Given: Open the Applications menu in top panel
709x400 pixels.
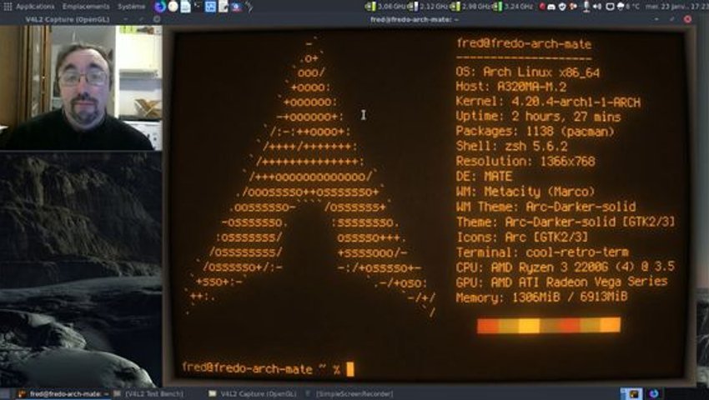Looking at the screenshot, I should [35, 7].
